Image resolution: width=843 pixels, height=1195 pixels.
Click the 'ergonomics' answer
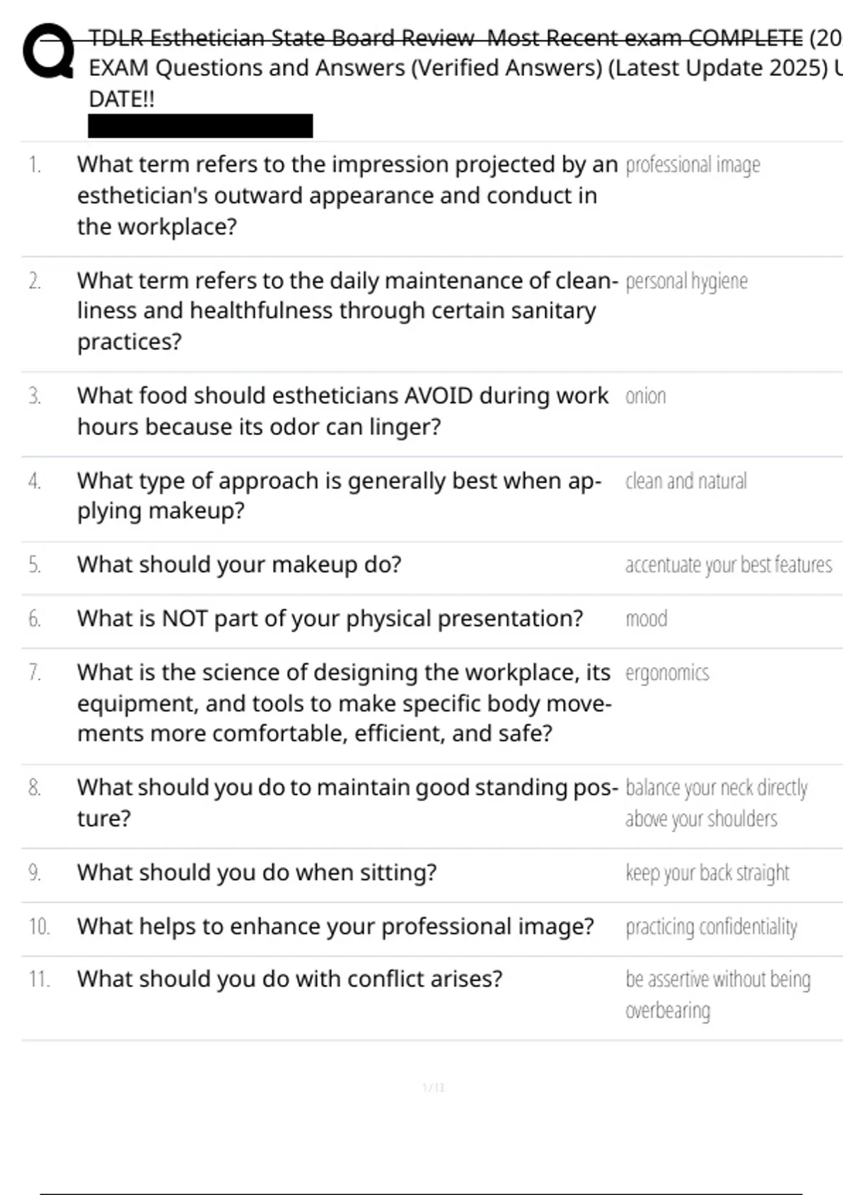[667, 673]
